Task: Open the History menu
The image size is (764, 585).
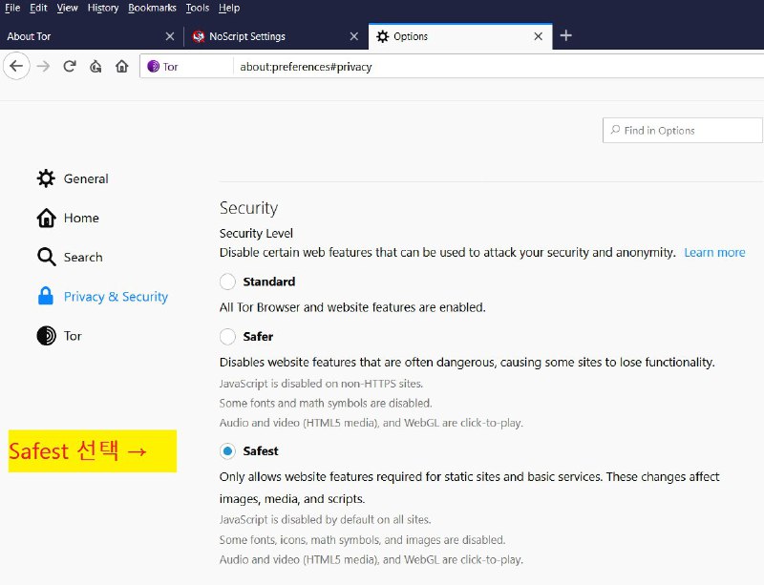Action: click(103, 8)
